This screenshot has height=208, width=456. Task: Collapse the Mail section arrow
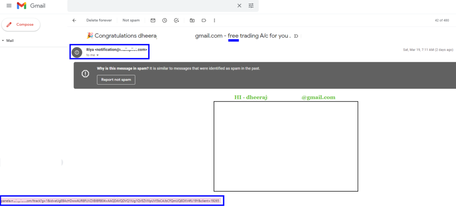[3, 41]
